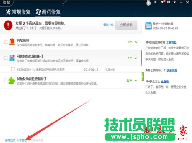Expand the 高危漏洞 list with 3个 chevron
Screen dimensions: 192x143
136,42
